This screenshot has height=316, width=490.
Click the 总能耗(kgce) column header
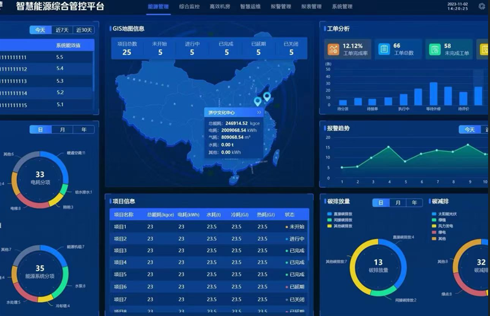(161, 215)
